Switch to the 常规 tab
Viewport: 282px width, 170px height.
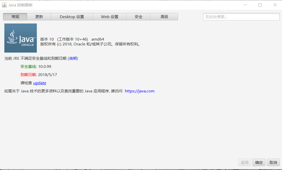pos(15,17)
